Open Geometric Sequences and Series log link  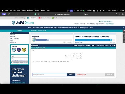click(18, 60)
